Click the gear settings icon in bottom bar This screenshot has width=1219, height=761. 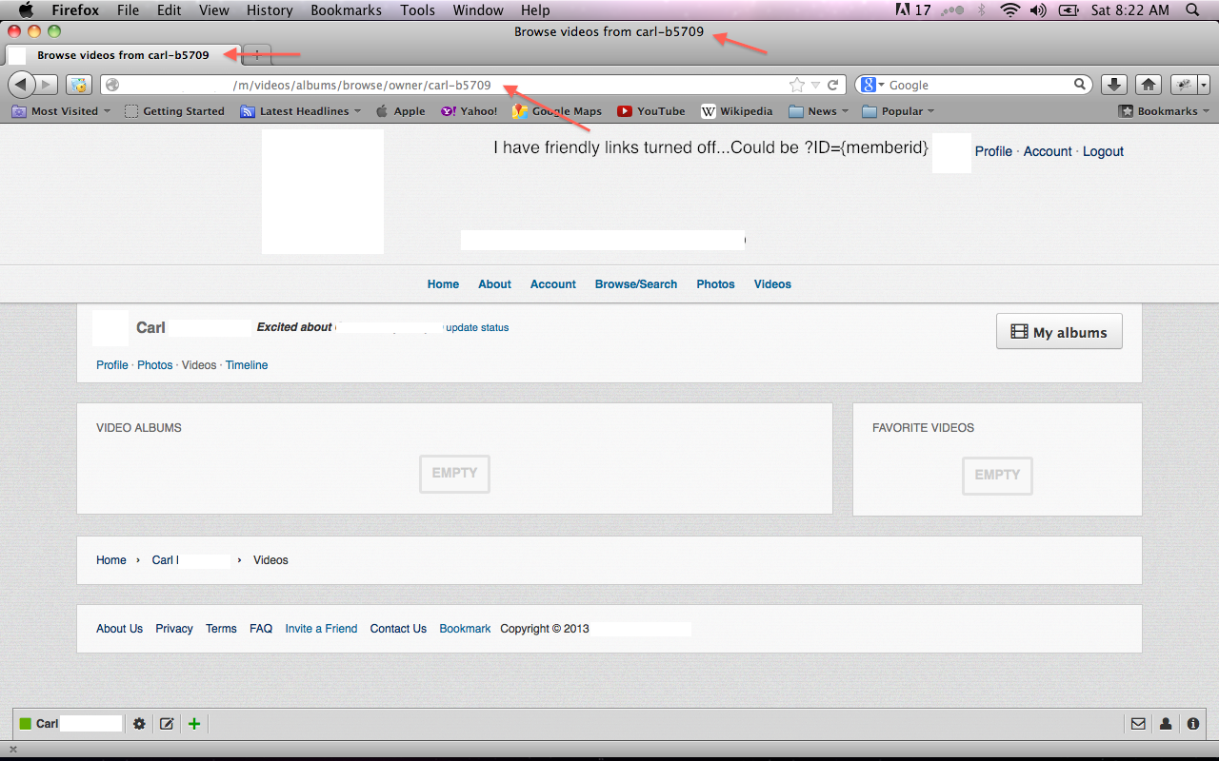(139, 724)
